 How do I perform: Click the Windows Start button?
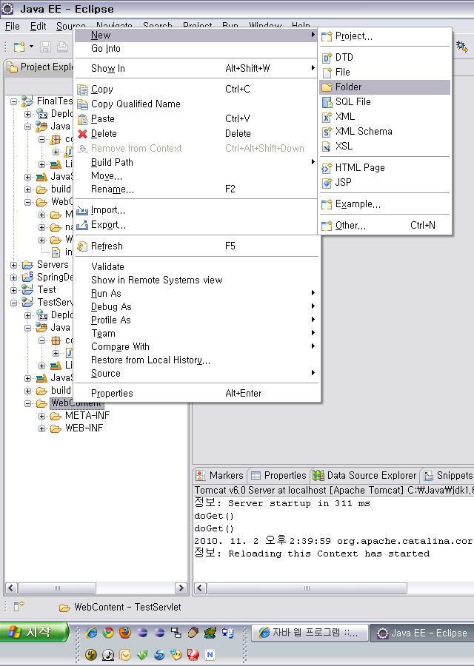tap(34, 632)
